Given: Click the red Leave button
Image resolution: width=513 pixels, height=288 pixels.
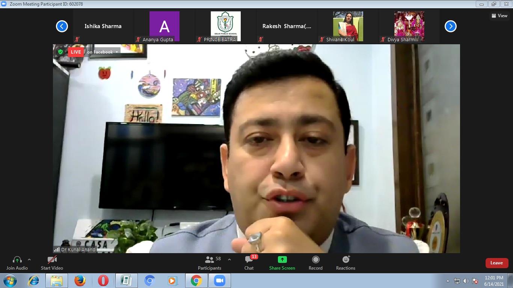Looking at the screenshot, I should 496,263.
